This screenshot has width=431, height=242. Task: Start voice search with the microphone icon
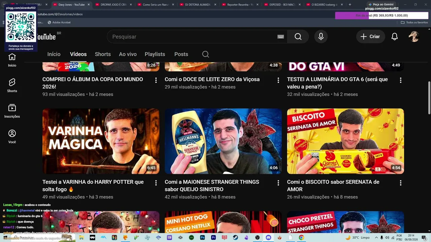(321, 37)
